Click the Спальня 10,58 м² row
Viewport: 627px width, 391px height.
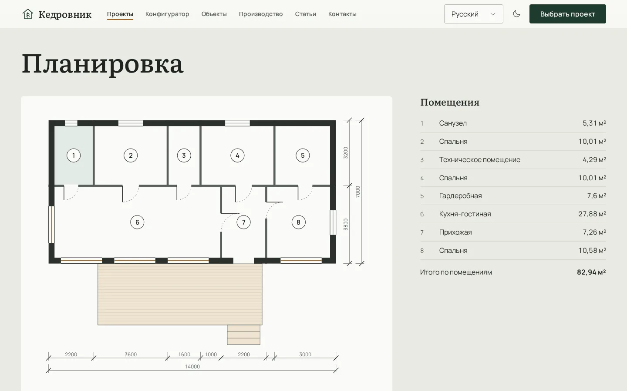513,251
